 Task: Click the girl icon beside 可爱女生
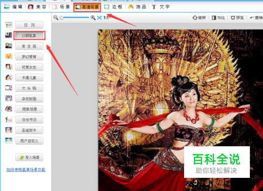[x=8, y=67]
